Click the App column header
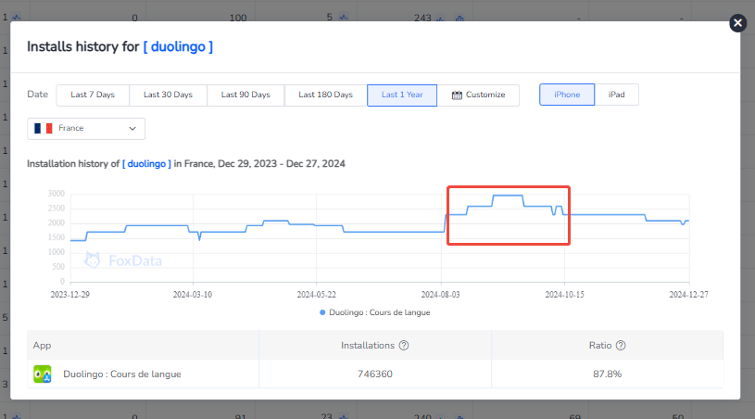 click(42, 346)
